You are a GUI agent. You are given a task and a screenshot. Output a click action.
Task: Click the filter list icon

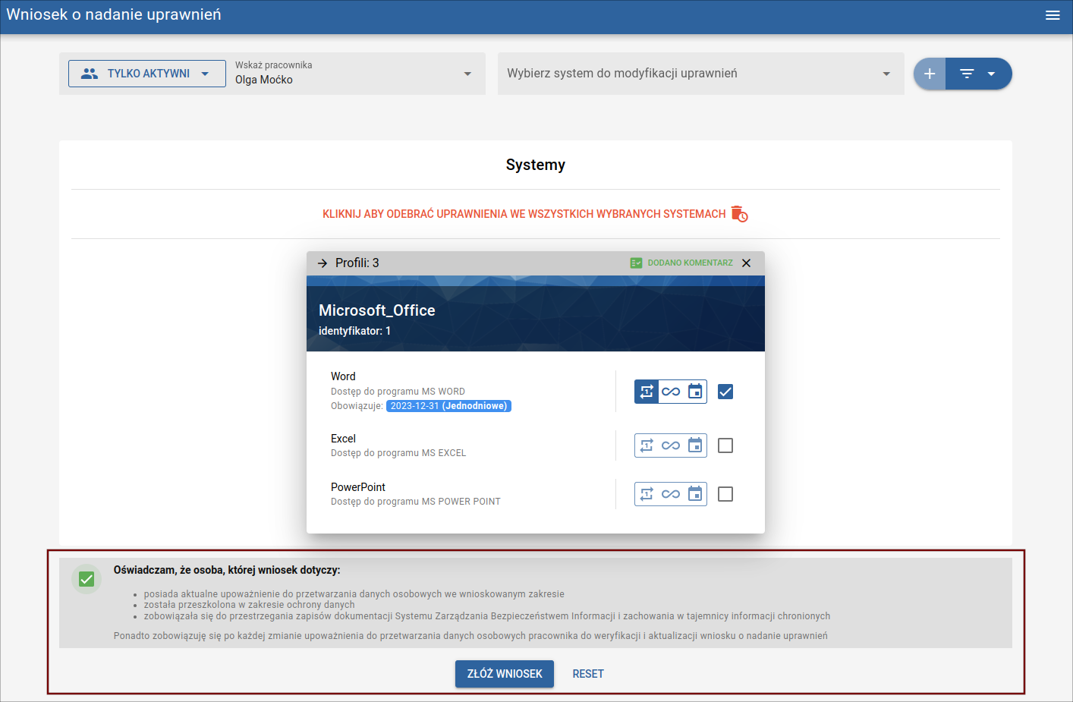(x=967, y=74)
